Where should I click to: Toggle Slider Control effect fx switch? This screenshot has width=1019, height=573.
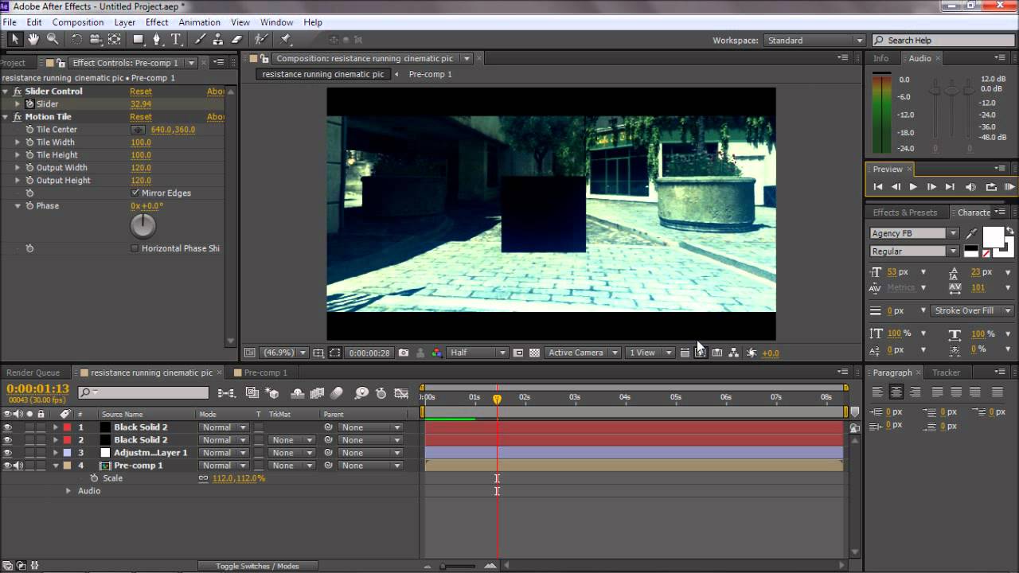coord(18,92)
